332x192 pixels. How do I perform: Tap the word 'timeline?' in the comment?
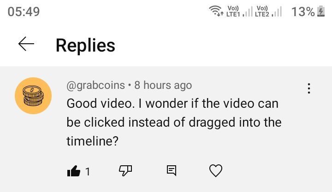click(x=93, y=141)
